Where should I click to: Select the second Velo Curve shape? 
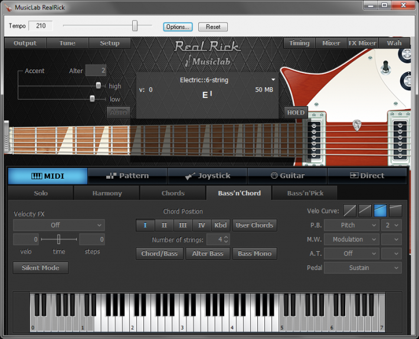(x=365, y=210)
